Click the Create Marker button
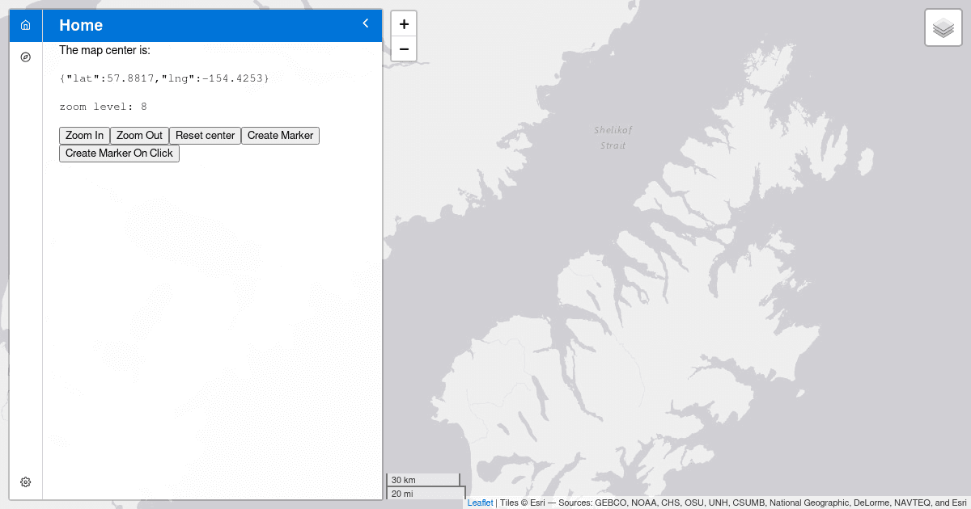This screenshot has width=971, height=509. tap(280, 136)
